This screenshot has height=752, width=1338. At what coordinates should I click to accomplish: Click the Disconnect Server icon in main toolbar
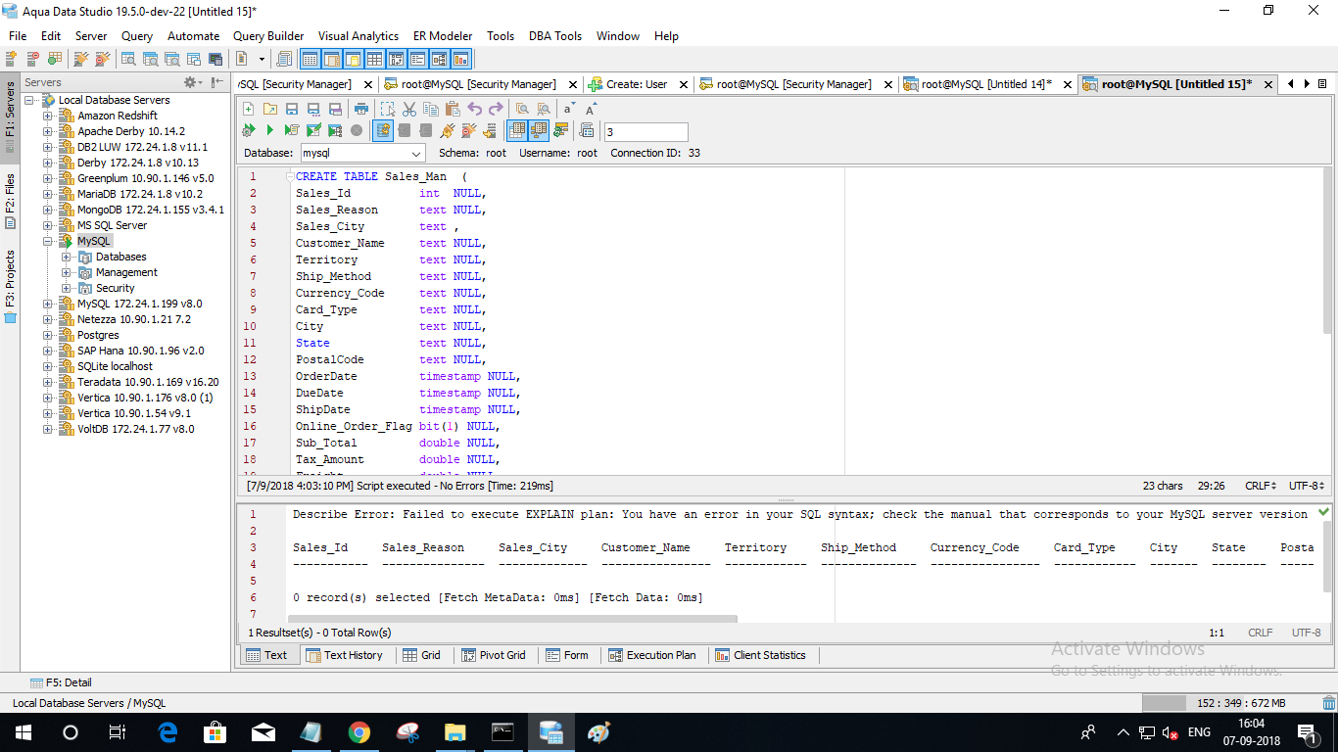click(100, 60)
